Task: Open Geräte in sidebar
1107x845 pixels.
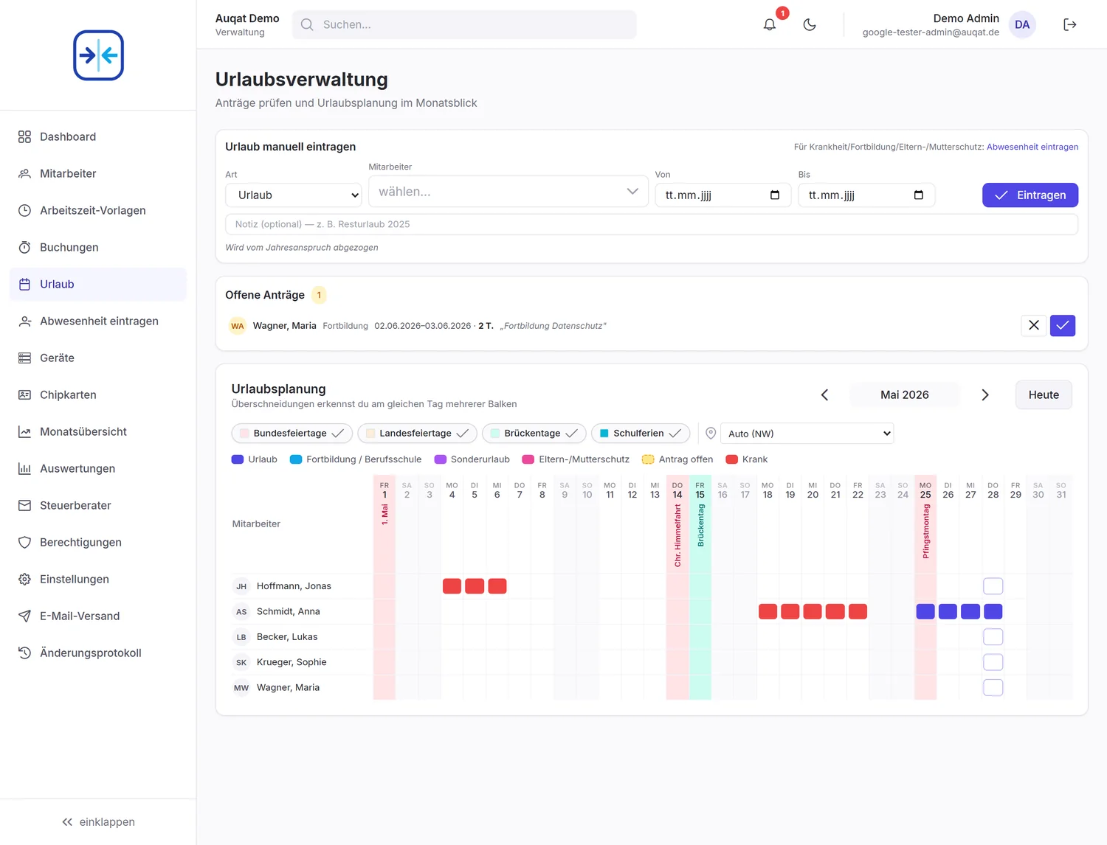Action: click(98, 358)
